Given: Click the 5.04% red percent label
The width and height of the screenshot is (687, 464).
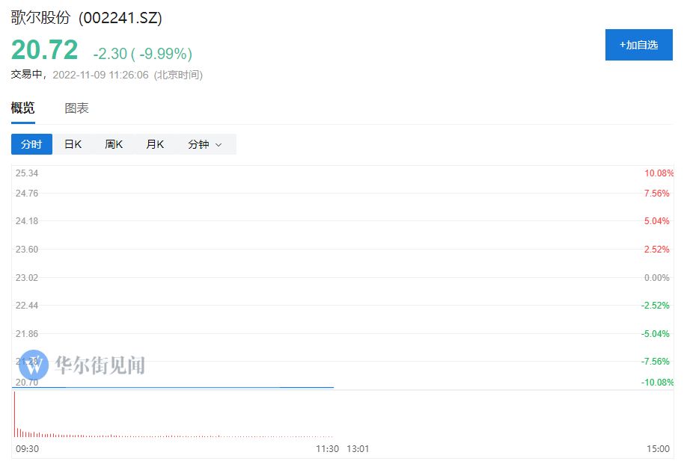Looking at the screenshot, I should (x=656, y=221).
